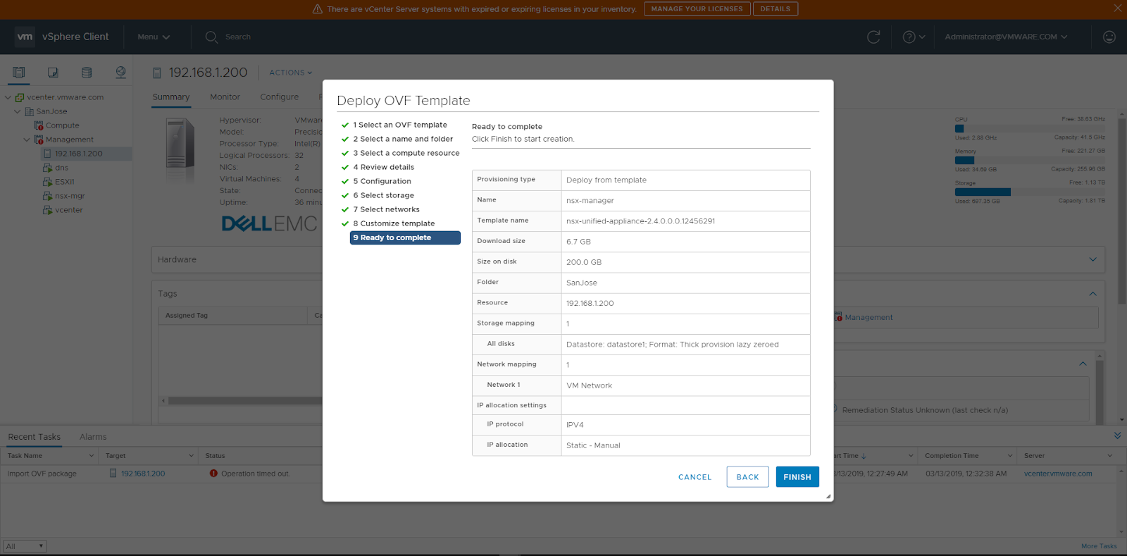Select the nsx-mgr virtual machine

[69, 196]
